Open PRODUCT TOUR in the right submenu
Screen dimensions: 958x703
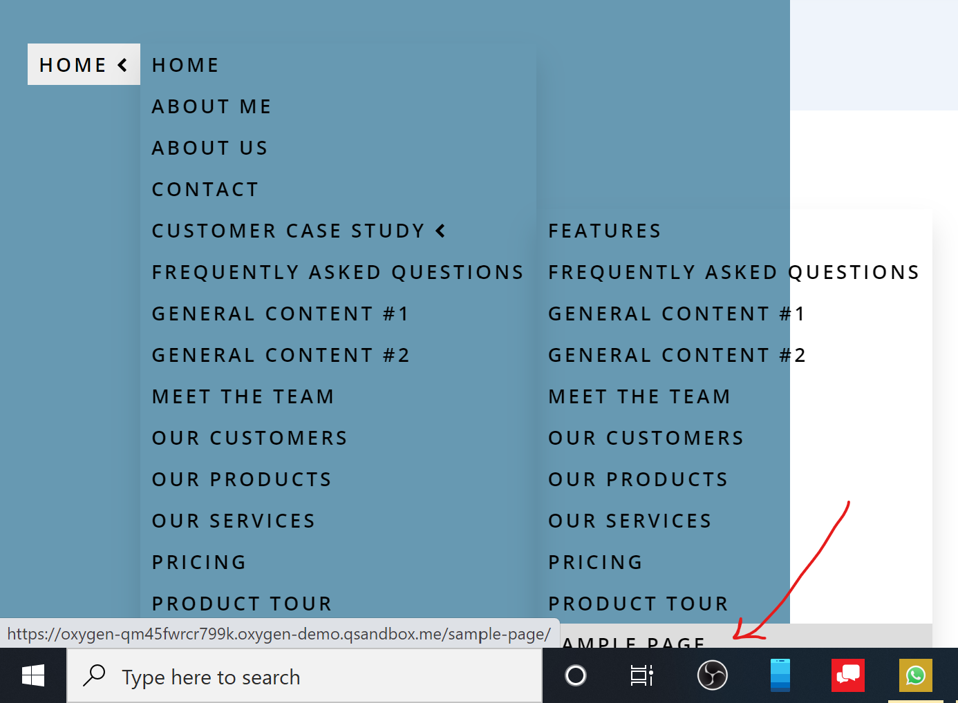(637, 603)
